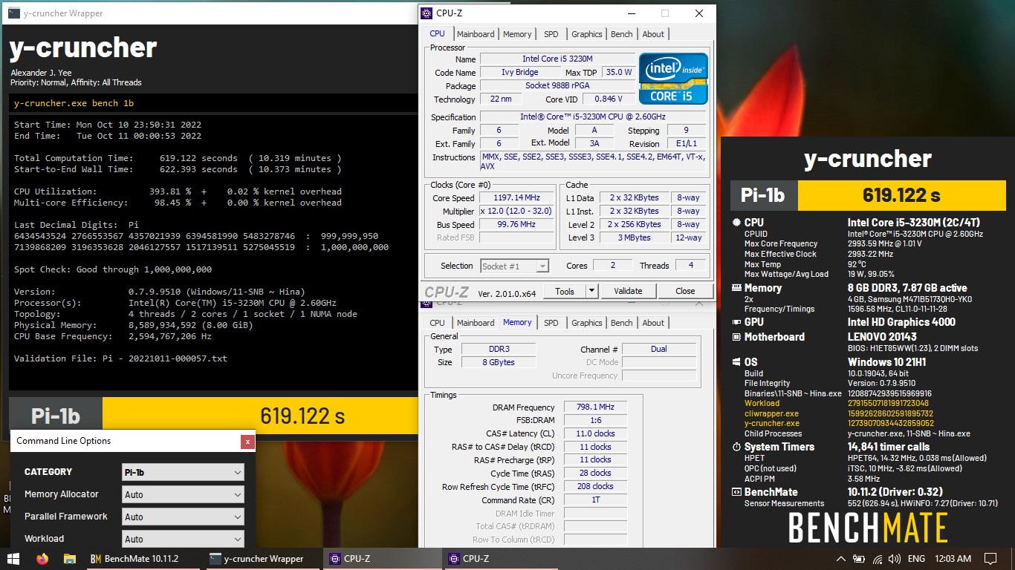Viewport: 1015px width, 570px height.
Task: Click the '798.1 MHz' DRAM Frequency value
Action: pyautogui.click(x=595, y=407)
